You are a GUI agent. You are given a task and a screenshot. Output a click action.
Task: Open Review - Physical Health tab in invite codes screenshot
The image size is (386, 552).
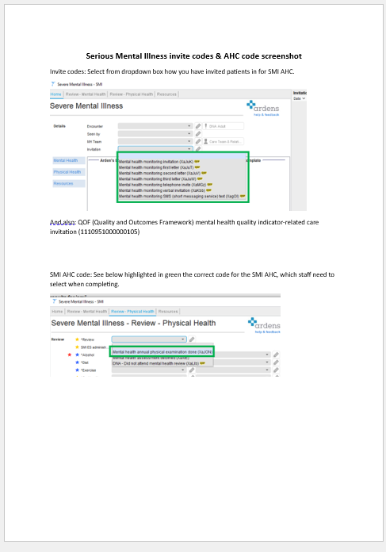coord(132,94)
